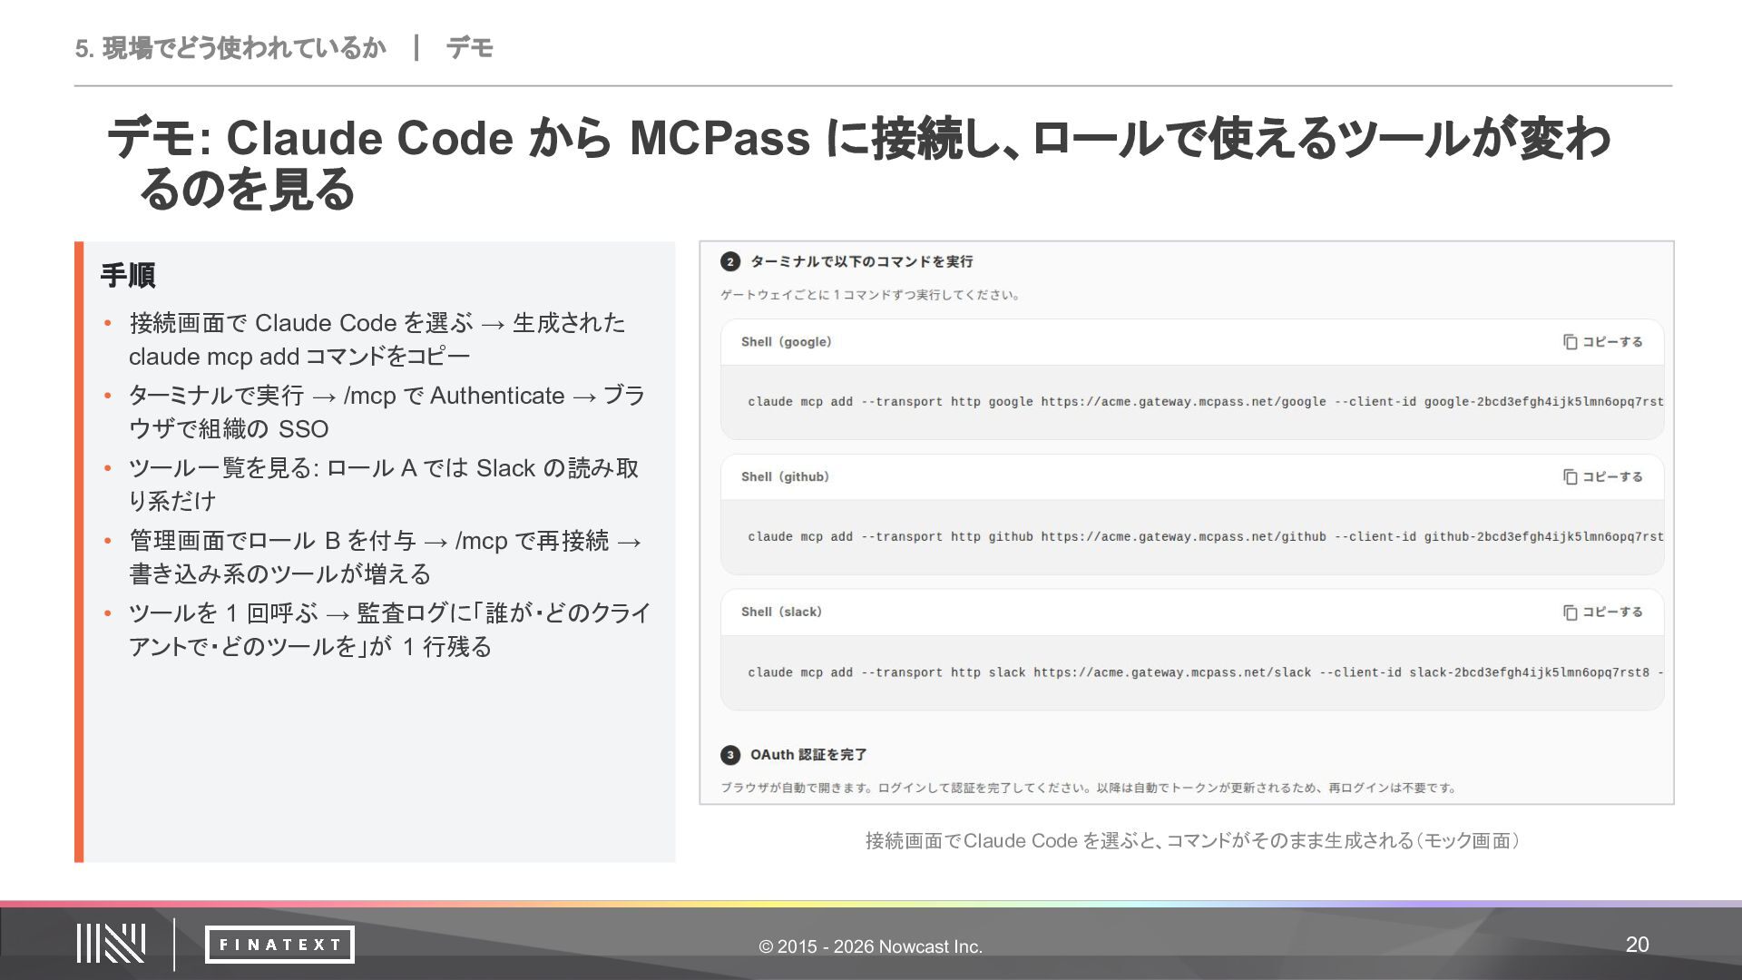The width and height of the screenshot is (1742, 980).
Task: Click the copy icon for the Shell (github) command
Action: pyautogui.click(x=1570, y=477)
